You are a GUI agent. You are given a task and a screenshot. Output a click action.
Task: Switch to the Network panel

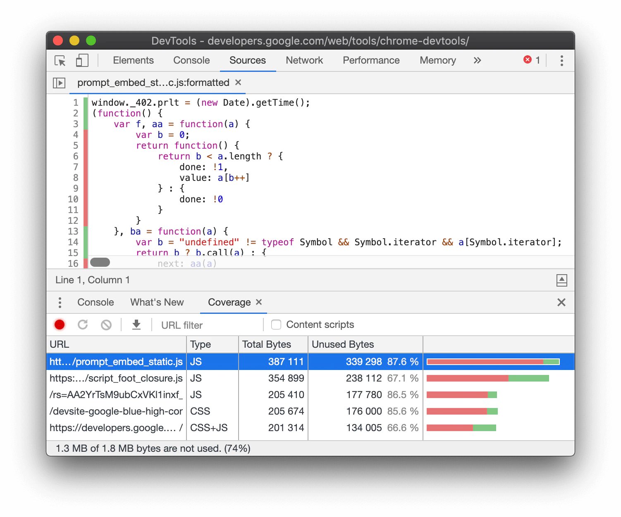304,60
